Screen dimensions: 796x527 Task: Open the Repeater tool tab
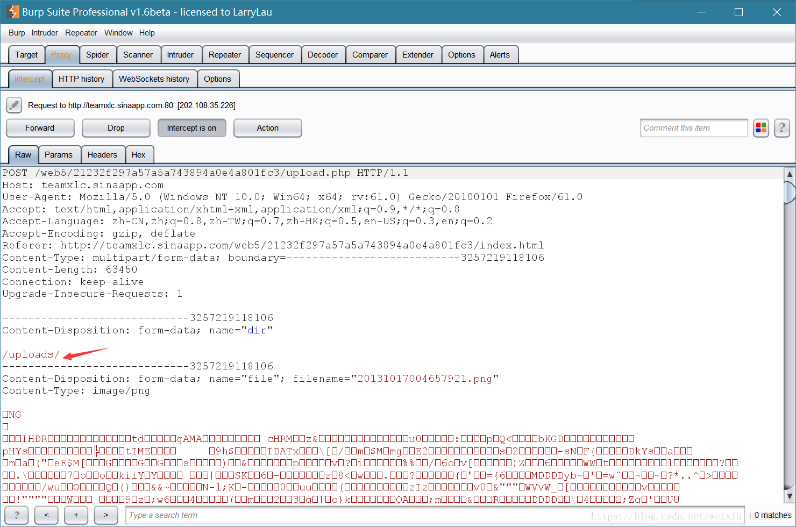click(x=225, y=55)
